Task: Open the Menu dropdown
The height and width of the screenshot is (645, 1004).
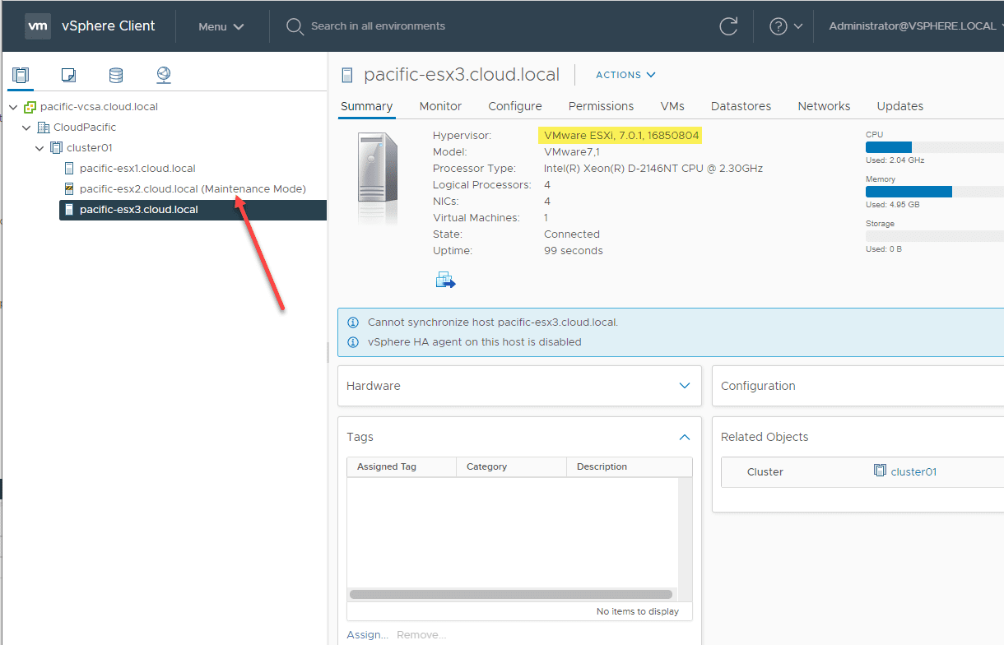Action: tap(221, 26)
